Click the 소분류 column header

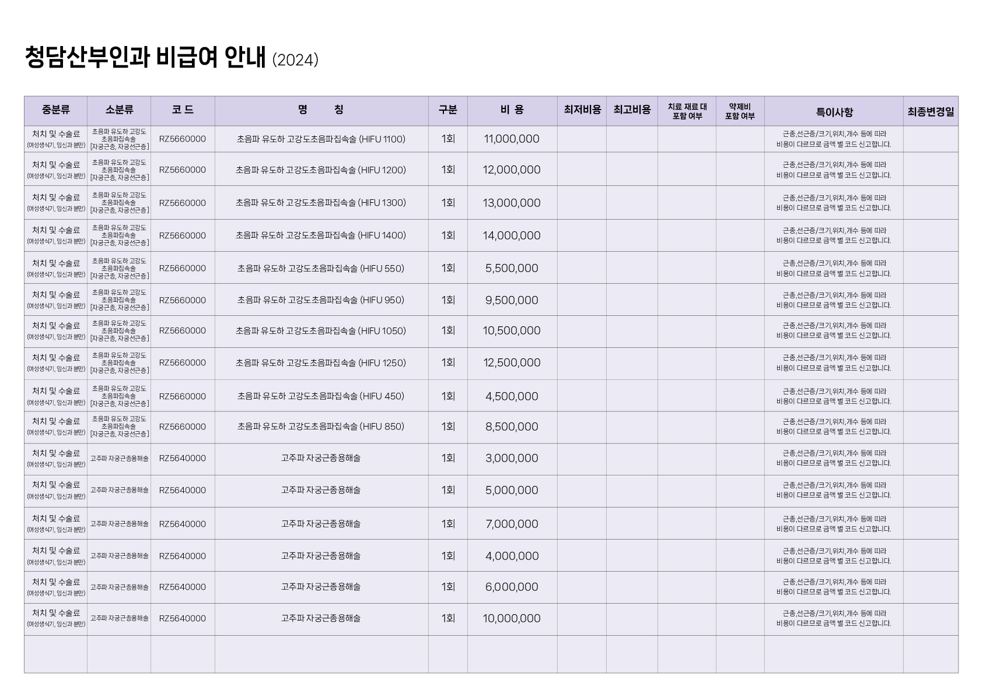point(120,110)
